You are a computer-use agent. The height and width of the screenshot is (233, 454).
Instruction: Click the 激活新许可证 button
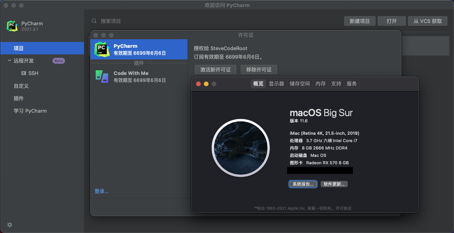point(216,70)
